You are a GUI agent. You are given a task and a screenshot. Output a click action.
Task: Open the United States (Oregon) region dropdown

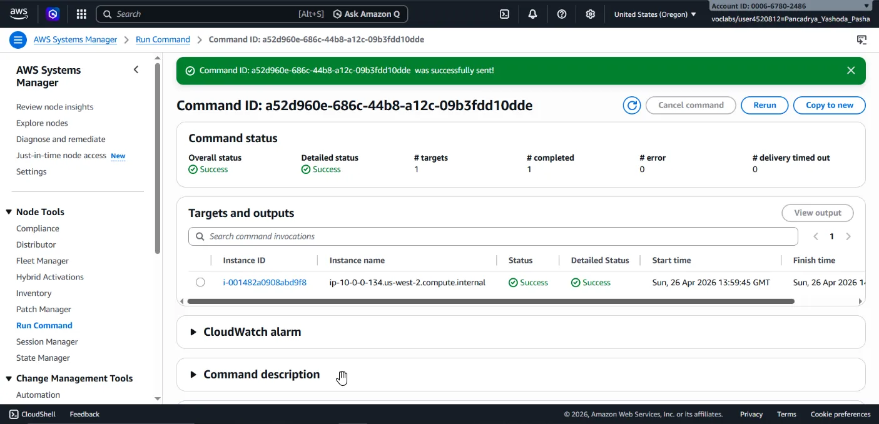click(x=655, y=14)
